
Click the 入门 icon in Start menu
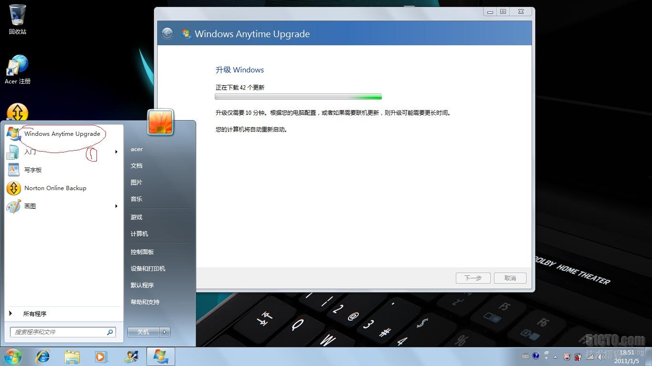click(x=13, y=152)
